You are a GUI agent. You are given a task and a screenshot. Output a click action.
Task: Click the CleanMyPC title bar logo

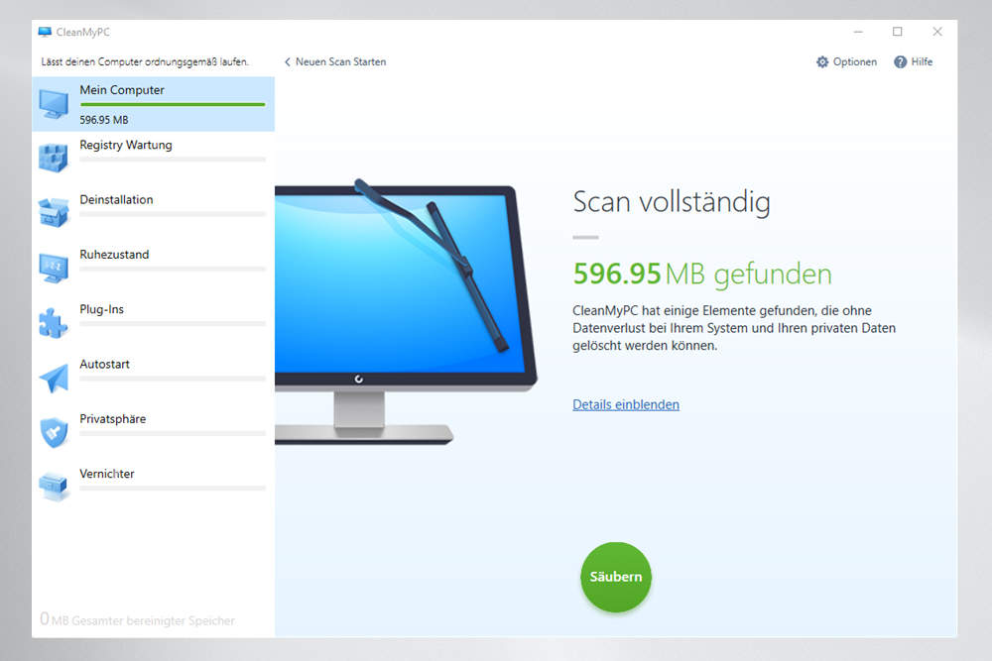(x=45, y=32)
